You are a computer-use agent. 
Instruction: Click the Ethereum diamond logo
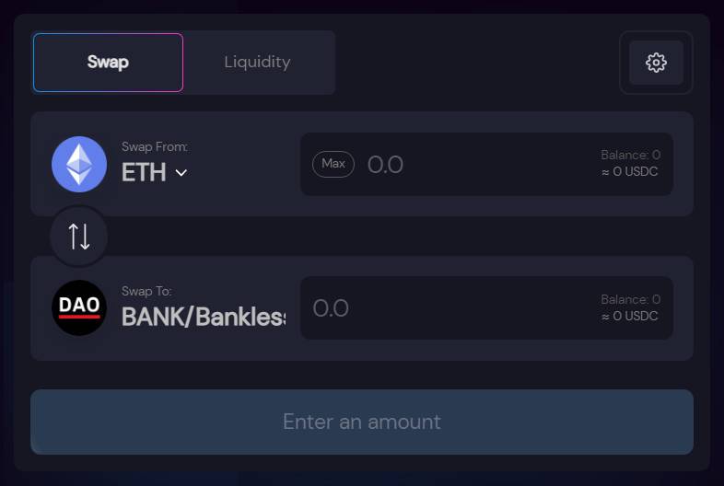click(x=79, y=164)
